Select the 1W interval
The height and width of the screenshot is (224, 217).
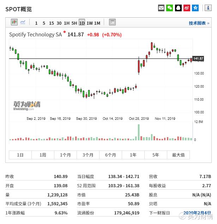click(90, 23)
